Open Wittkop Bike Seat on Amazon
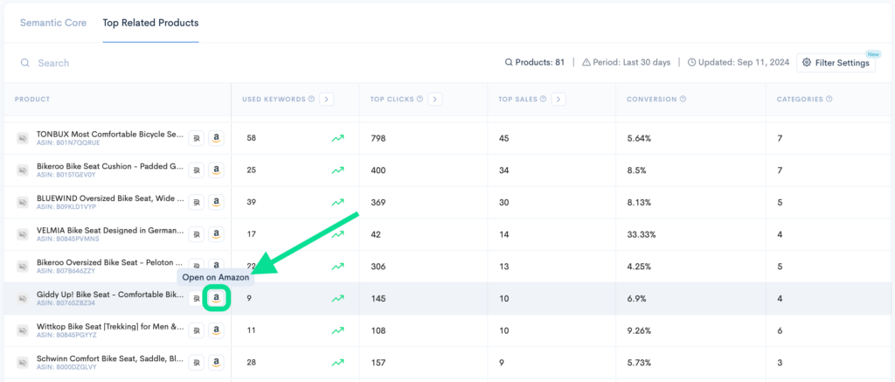The width and height of the screenshot is (895, 382). (x=216, y=330)
